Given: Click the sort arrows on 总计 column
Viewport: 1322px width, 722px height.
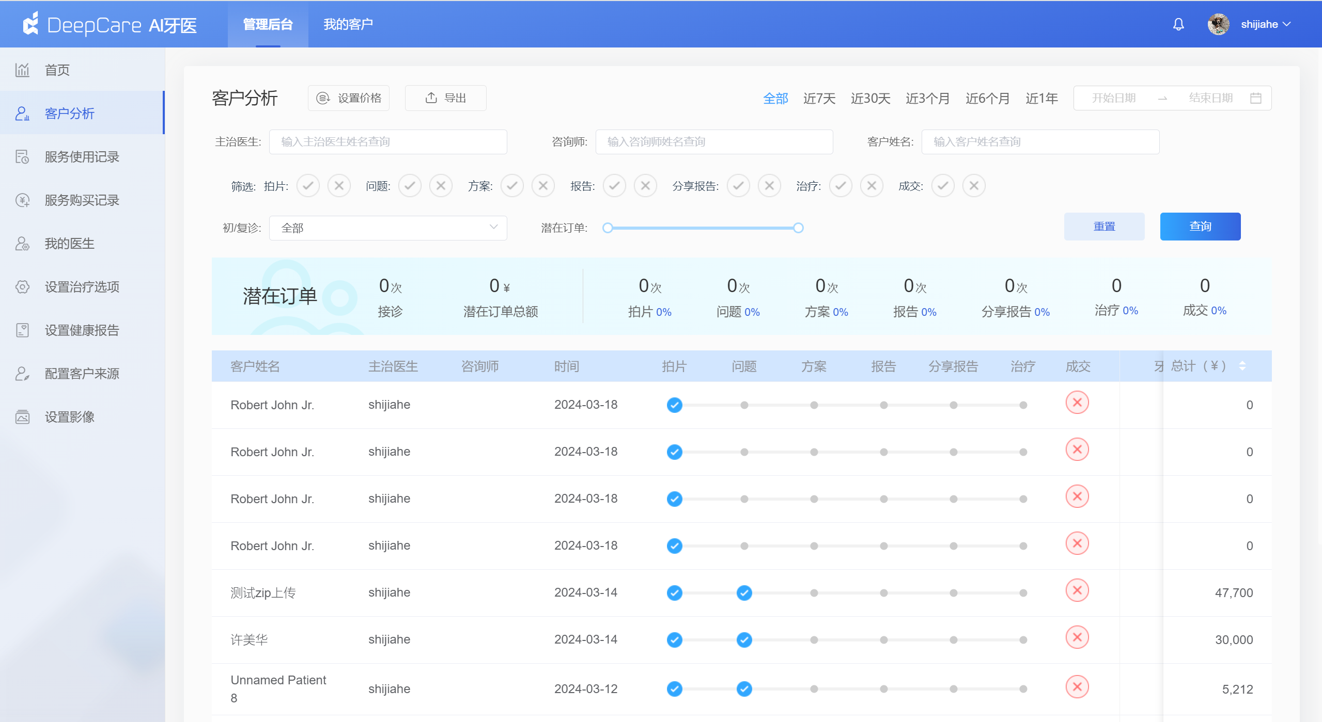Looking at the screenshot, I should tap(1242, 366).
